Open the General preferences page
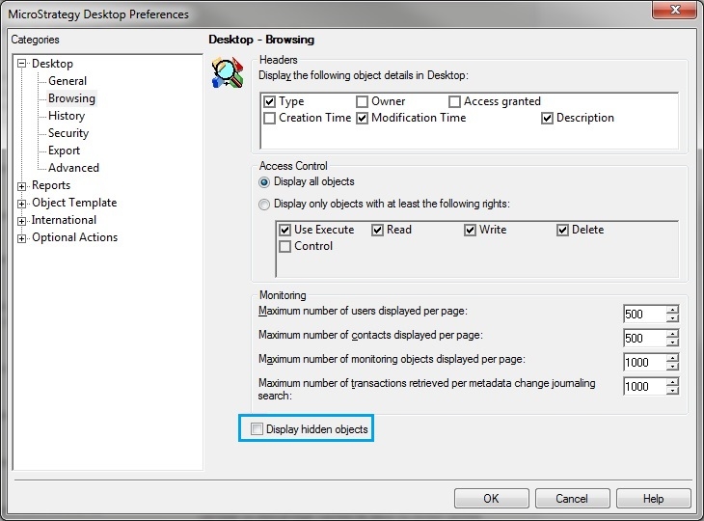Image resolution: width=704 pixels, height=521 pixels. point(68,81)
